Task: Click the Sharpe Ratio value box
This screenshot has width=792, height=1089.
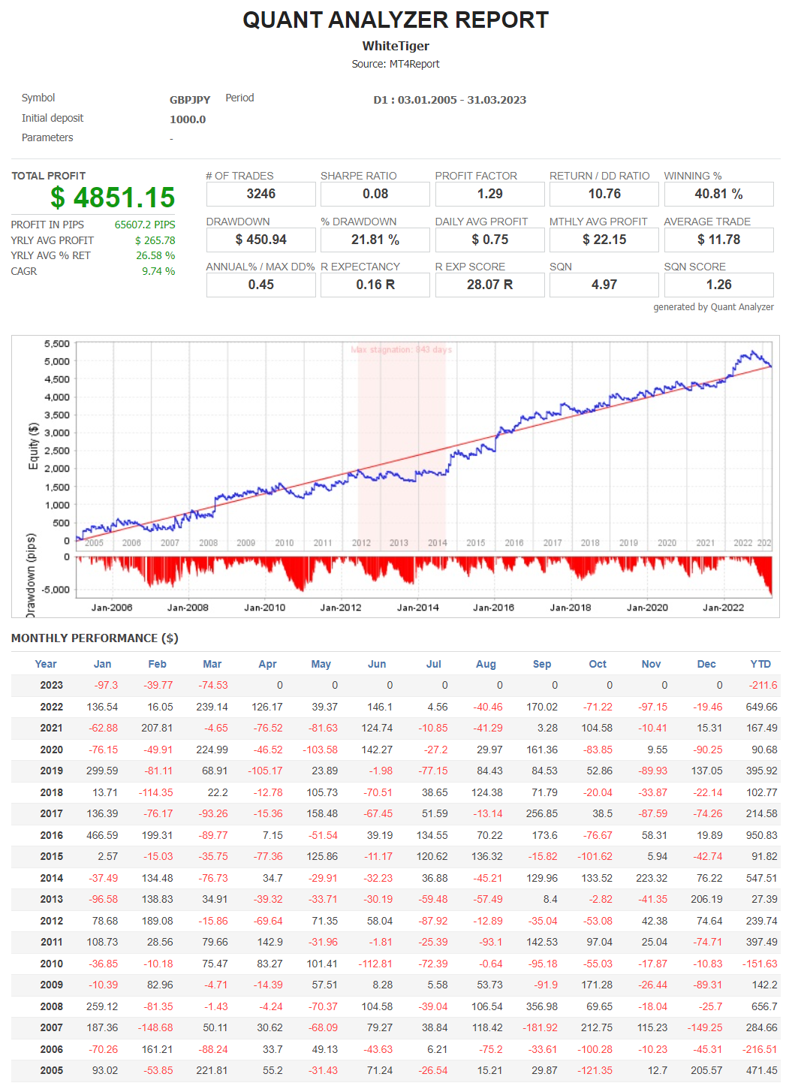Action: [x=375, y=194]
